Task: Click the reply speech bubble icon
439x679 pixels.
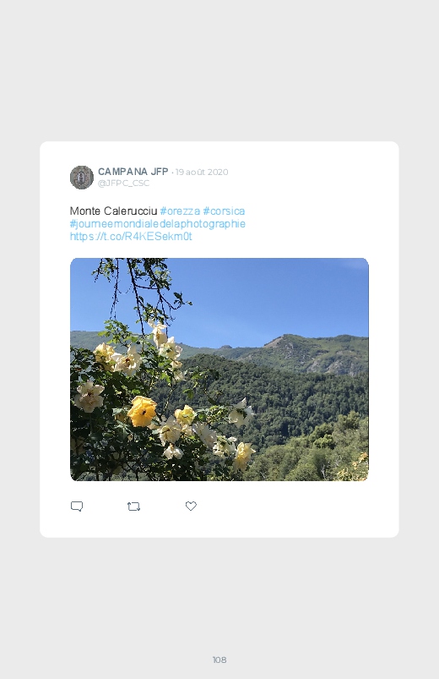Action: coord(77,507)
